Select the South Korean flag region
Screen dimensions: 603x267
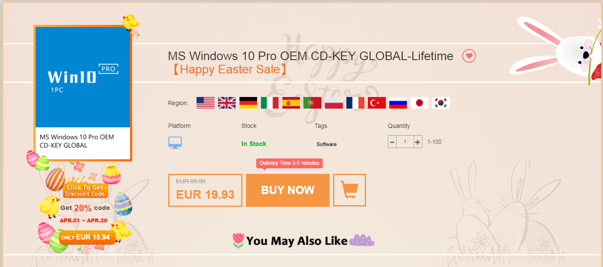pyautogui.click(x=441, y=103)
